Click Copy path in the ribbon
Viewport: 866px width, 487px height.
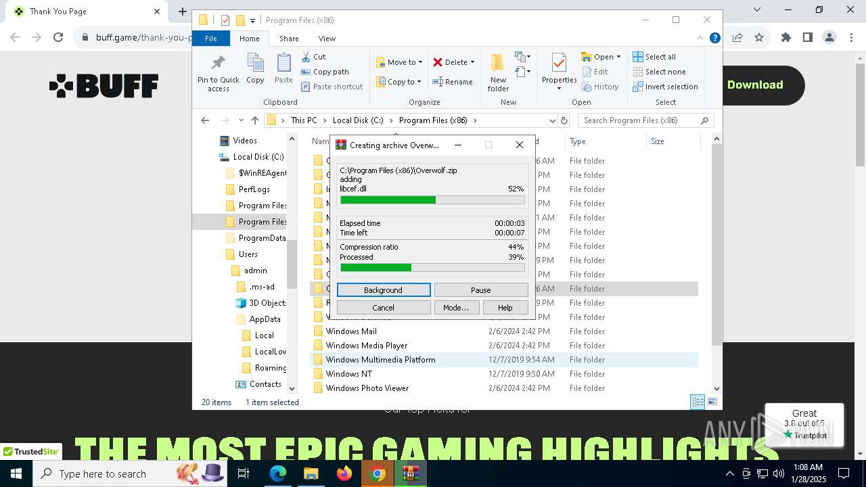coord(325,72)
